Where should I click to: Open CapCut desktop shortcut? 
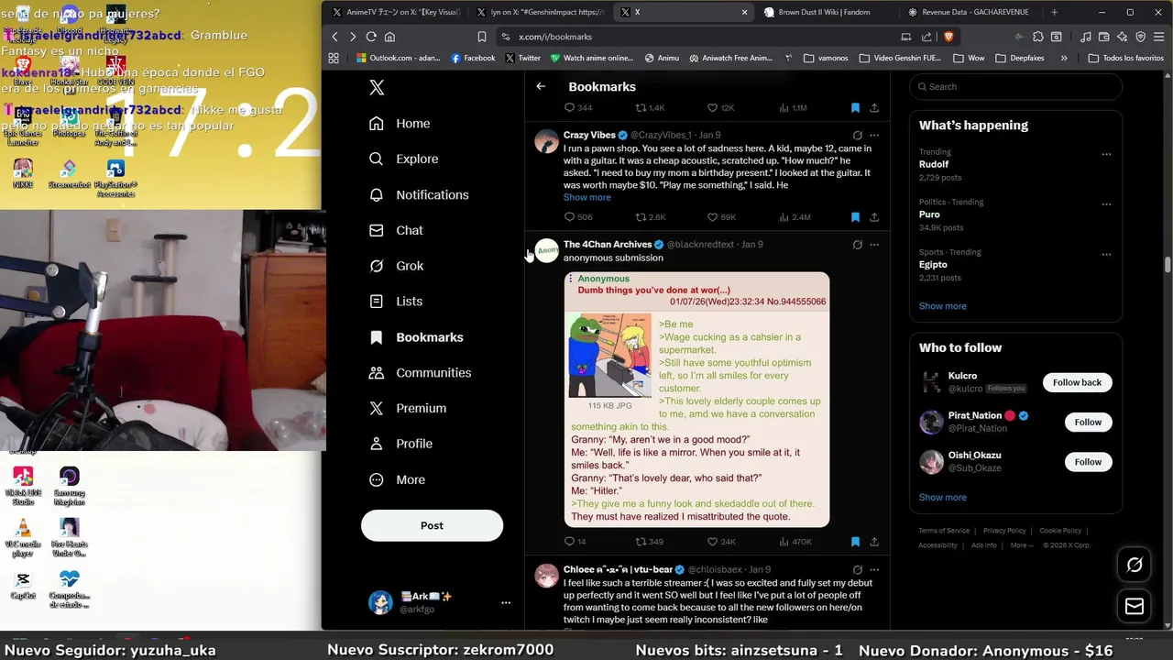[x=23, y=585]
